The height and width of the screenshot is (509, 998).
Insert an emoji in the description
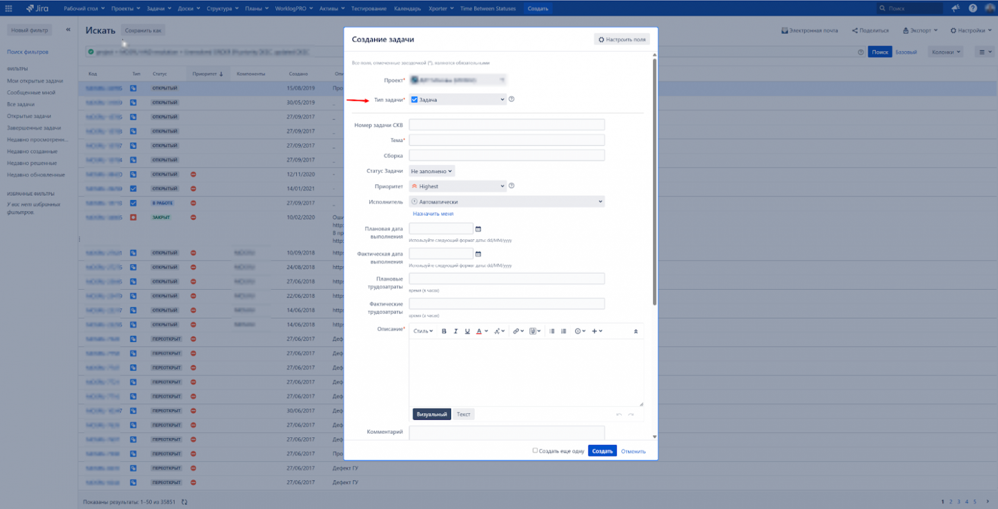point(578,331)
